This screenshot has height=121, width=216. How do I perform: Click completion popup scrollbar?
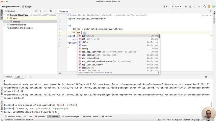tap(159, 36)
